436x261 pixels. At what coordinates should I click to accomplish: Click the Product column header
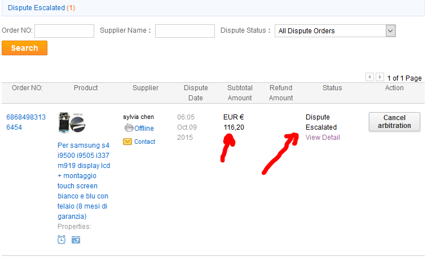86,88
